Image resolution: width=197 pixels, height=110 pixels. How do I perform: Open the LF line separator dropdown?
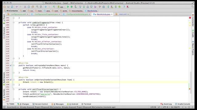click(x=159, y=107)
